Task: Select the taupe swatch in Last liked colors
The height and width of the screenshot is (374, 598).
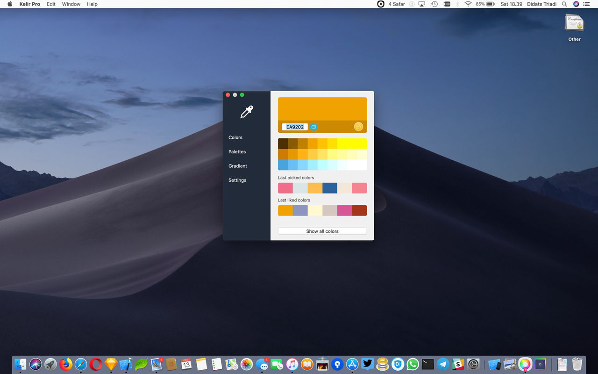Action: tap(330, 210)
